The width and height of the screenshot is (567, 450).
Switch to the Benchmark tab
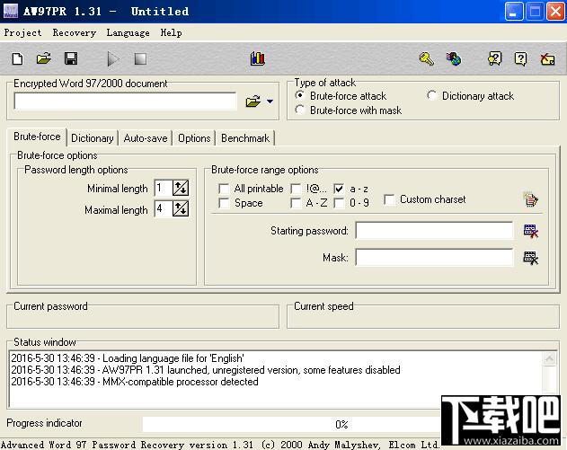tap(245, 138)
